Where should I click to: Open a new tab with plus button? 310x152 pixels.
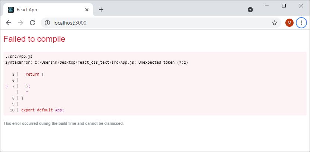(x=101, y=10)
